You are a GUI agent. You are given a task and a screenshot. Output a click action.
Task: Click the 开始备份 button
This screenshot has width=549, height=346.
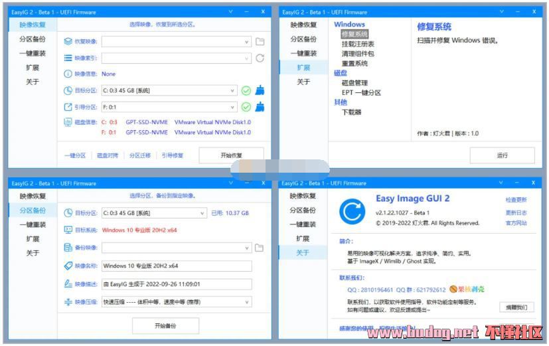pyautogui.click(x=165, y=326)
